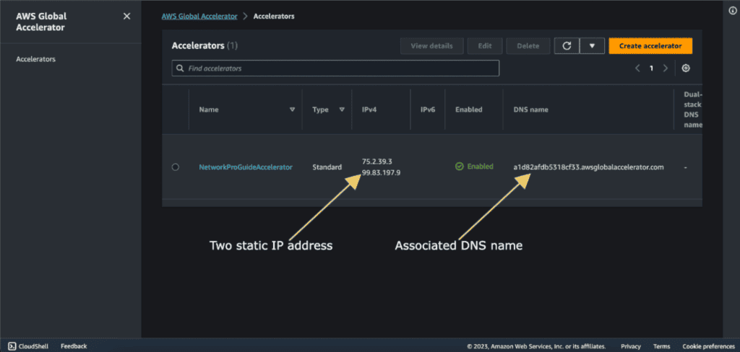Click the green Enabled status check icon

click(x=459, y=167)
